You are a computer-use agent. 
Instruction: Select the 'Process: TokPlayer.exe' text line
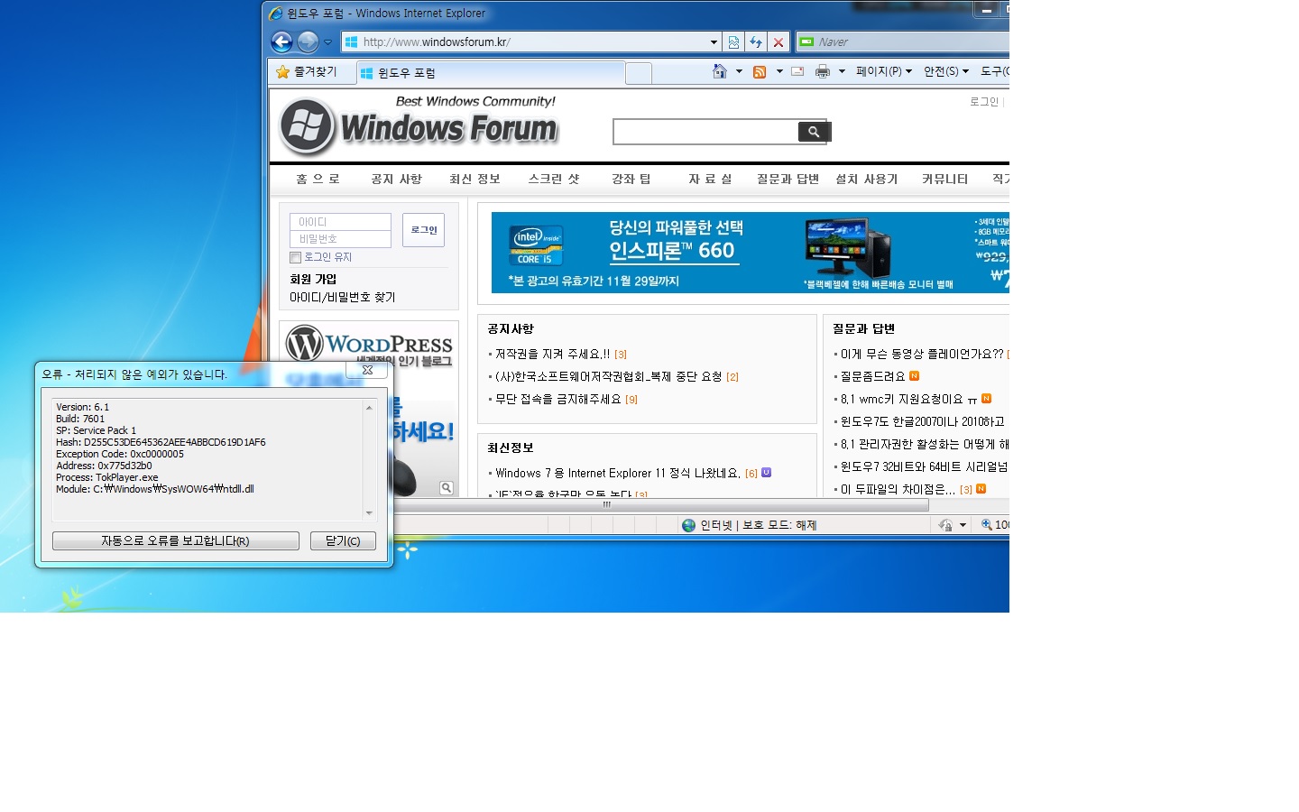(107, 477)
